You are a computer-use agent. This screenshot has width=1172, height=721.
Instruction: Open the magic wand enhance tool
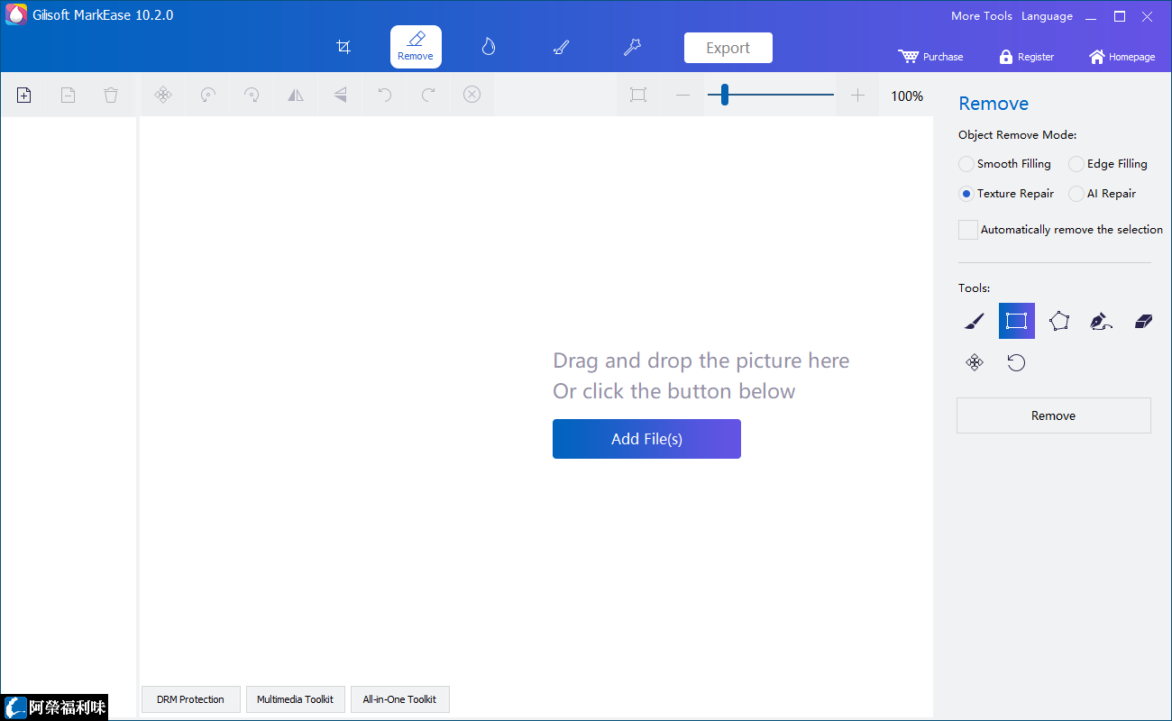632,47
